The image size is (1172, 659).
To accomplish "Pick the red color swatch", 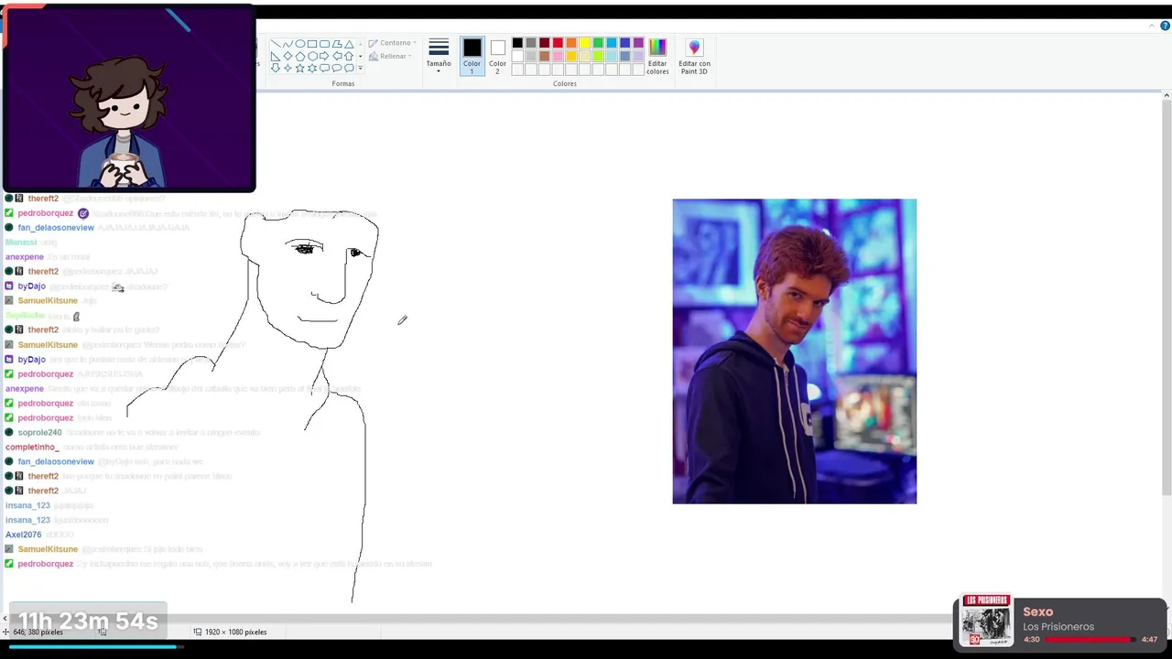I will click(x=558, y=43).
